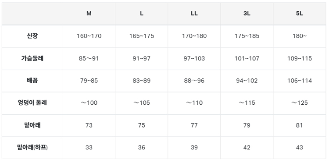Select the inseam value 73
The image size is (329, 163).
[89, 125]
